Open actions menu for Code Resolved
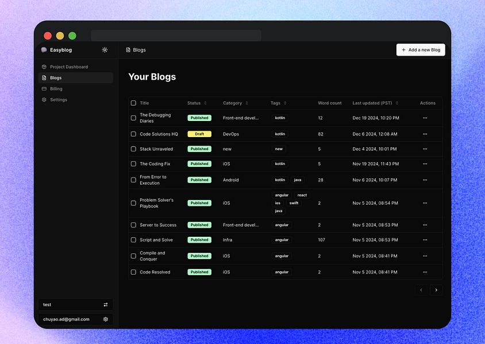Screen dimensions: 485x344 click(425, 272)
